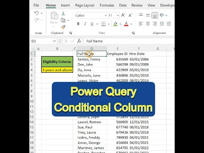Click the Undo arrow icon
This screenshot has width=204, height=153.
(x=37, y=13)
